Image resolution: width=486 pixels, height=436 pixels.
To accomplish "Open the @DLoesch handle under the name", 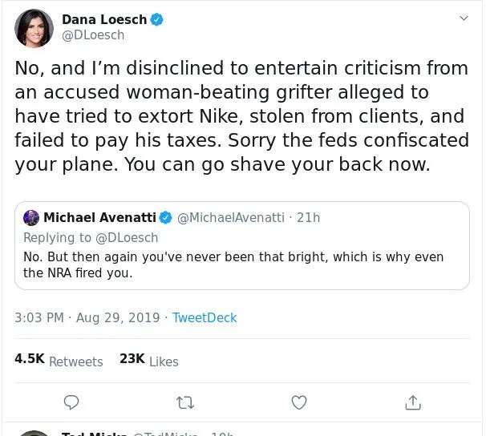I will [x=93, y=35].
